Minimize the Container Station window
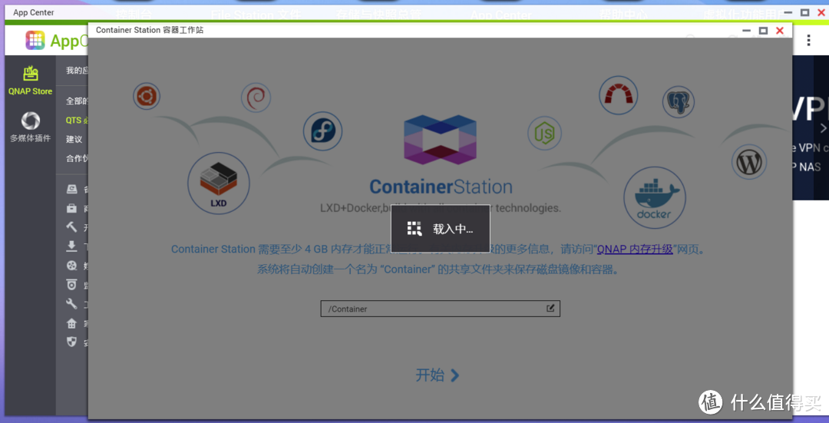 coord(747,31)
